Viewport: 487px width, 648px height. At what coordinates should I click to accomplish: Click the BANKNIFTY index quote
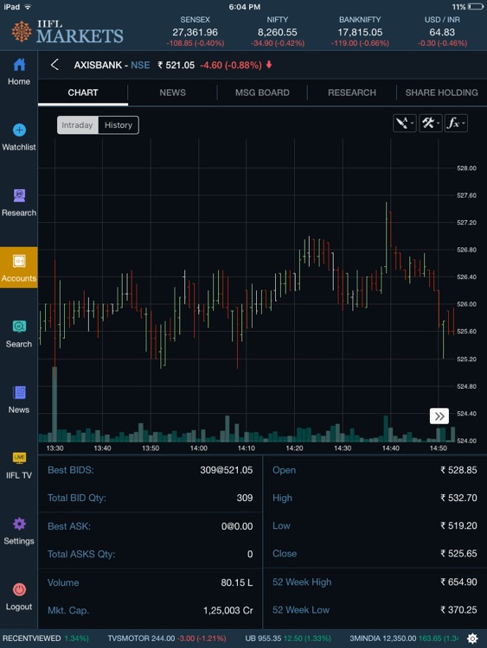point(360,31)
